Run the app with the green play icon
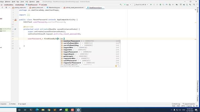Screen dimensions: 200x112 click(151, 5)
